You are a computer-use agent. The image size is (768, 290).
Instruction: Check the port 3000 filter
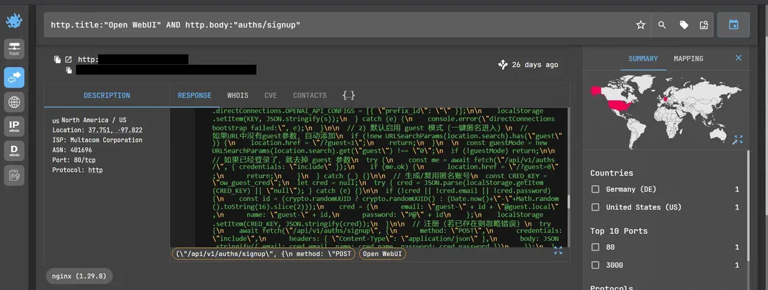tap(595, 265)
